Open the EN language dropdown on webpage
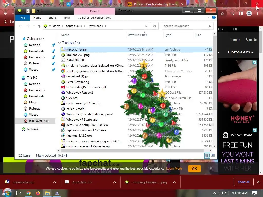The height and width of the screenshot is (197, 263). click(236, 29)
